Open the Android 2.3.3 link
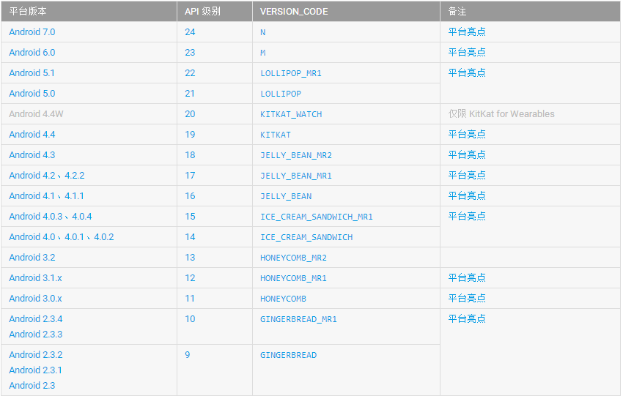The height and width of the screenshot is (396, 623). coord(35,335)
